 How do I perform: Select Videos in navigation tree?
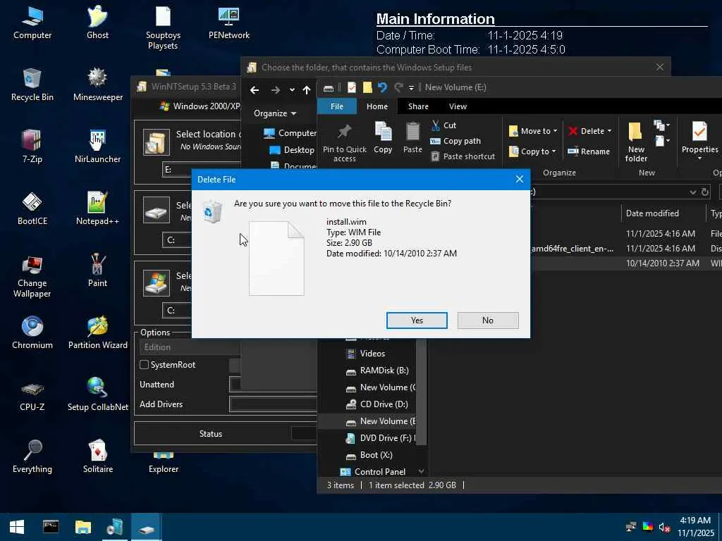pyautogui.click(x=366, y=354)
